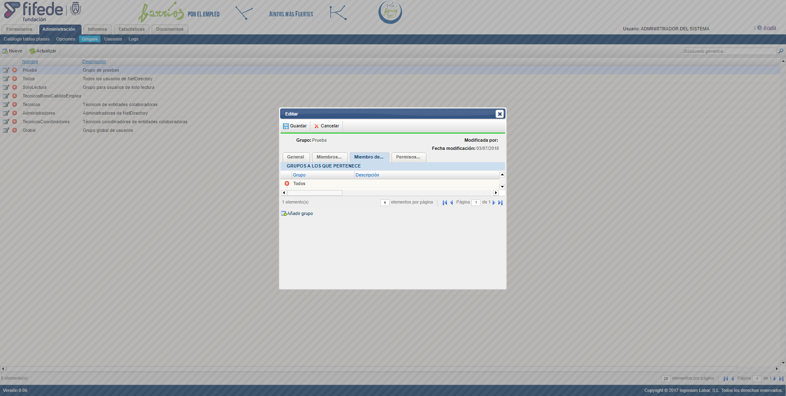786x396 pixels.
Task: Click the edit icon for the Global row
Action: (x=6, y=130)
